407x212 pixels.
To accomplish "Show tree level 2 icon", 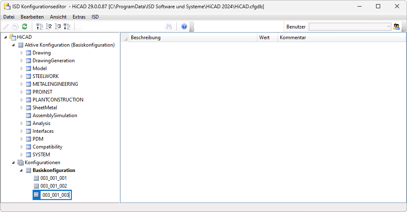I will tap(49, 26).
